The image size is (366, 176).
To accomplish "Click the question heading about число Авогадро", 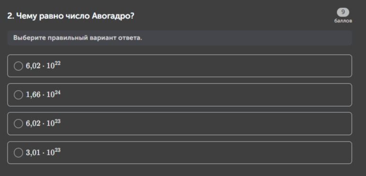I will (71, 17).
